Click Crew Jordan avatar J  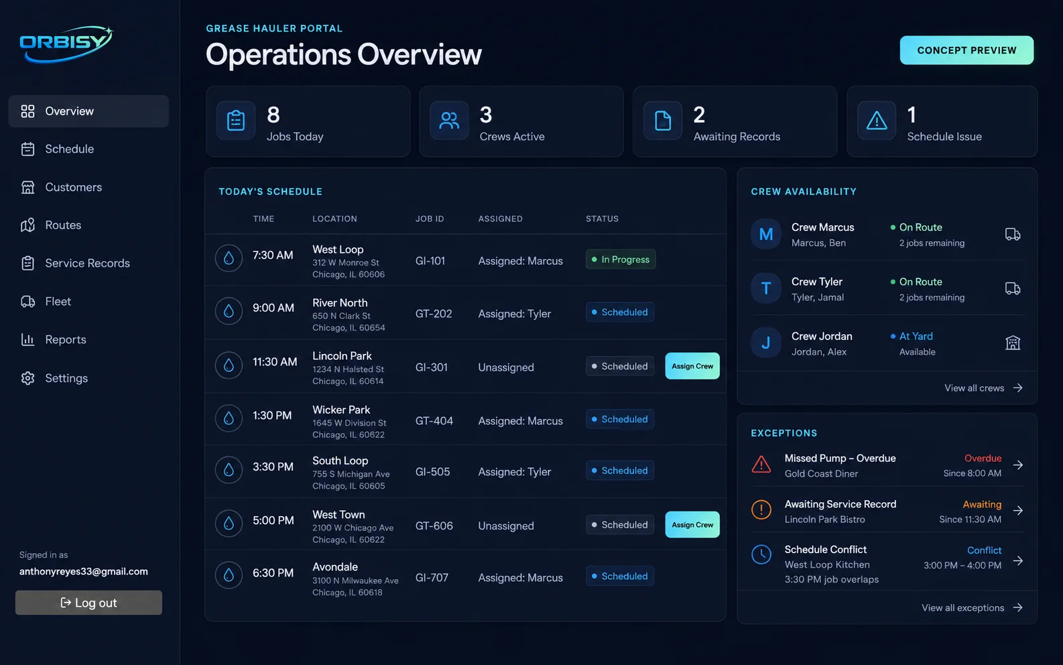(766, 343)
